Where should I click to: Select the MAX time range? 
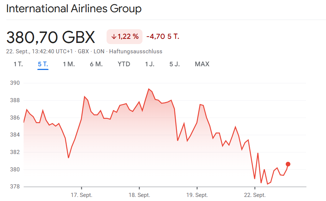pyautogui.click(x=202, y=64)
